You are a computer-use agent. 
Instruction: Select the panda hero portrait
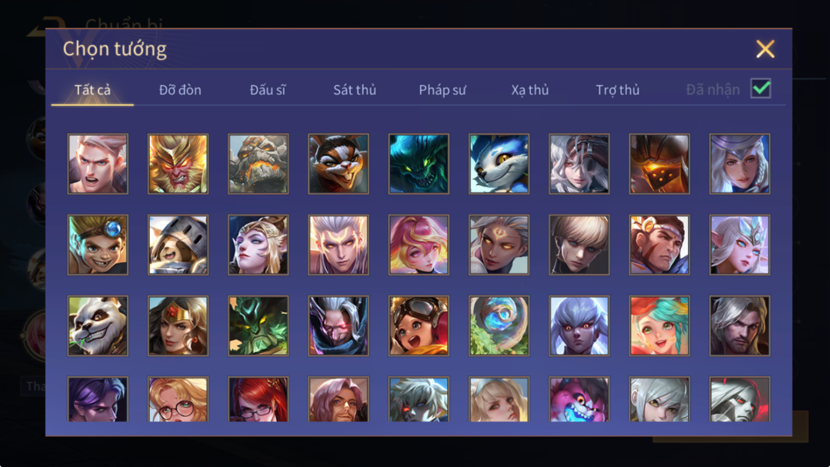tap(98, 326)
